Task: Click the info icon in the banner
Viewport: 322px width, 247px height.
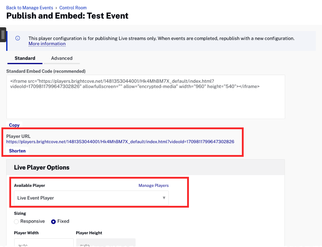Action: 18,38
